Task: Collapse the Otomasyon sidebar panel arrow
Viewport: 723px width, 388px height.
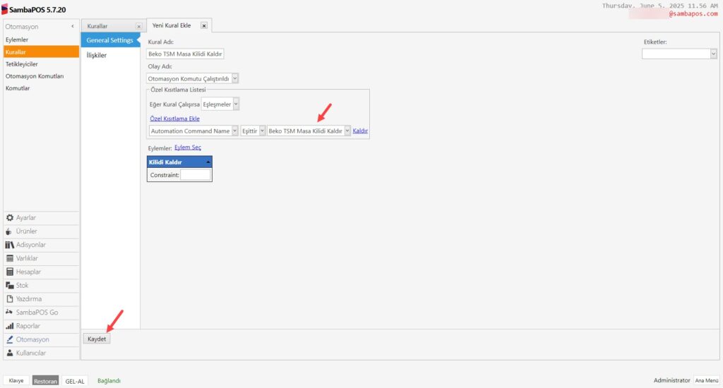Action: point(73,26)
